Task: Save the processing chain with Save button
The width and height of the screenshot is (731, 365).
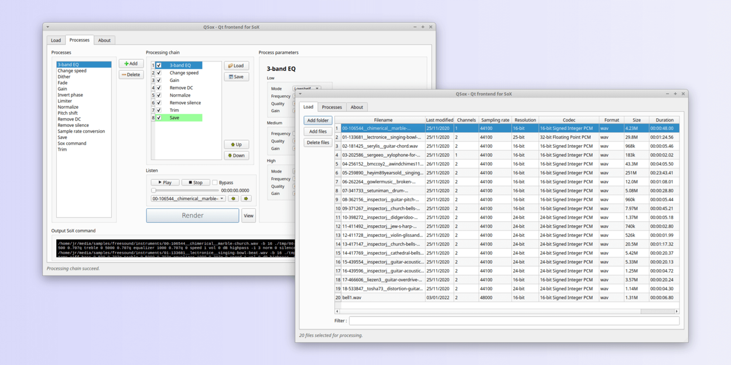Action: tap(237, 77)
